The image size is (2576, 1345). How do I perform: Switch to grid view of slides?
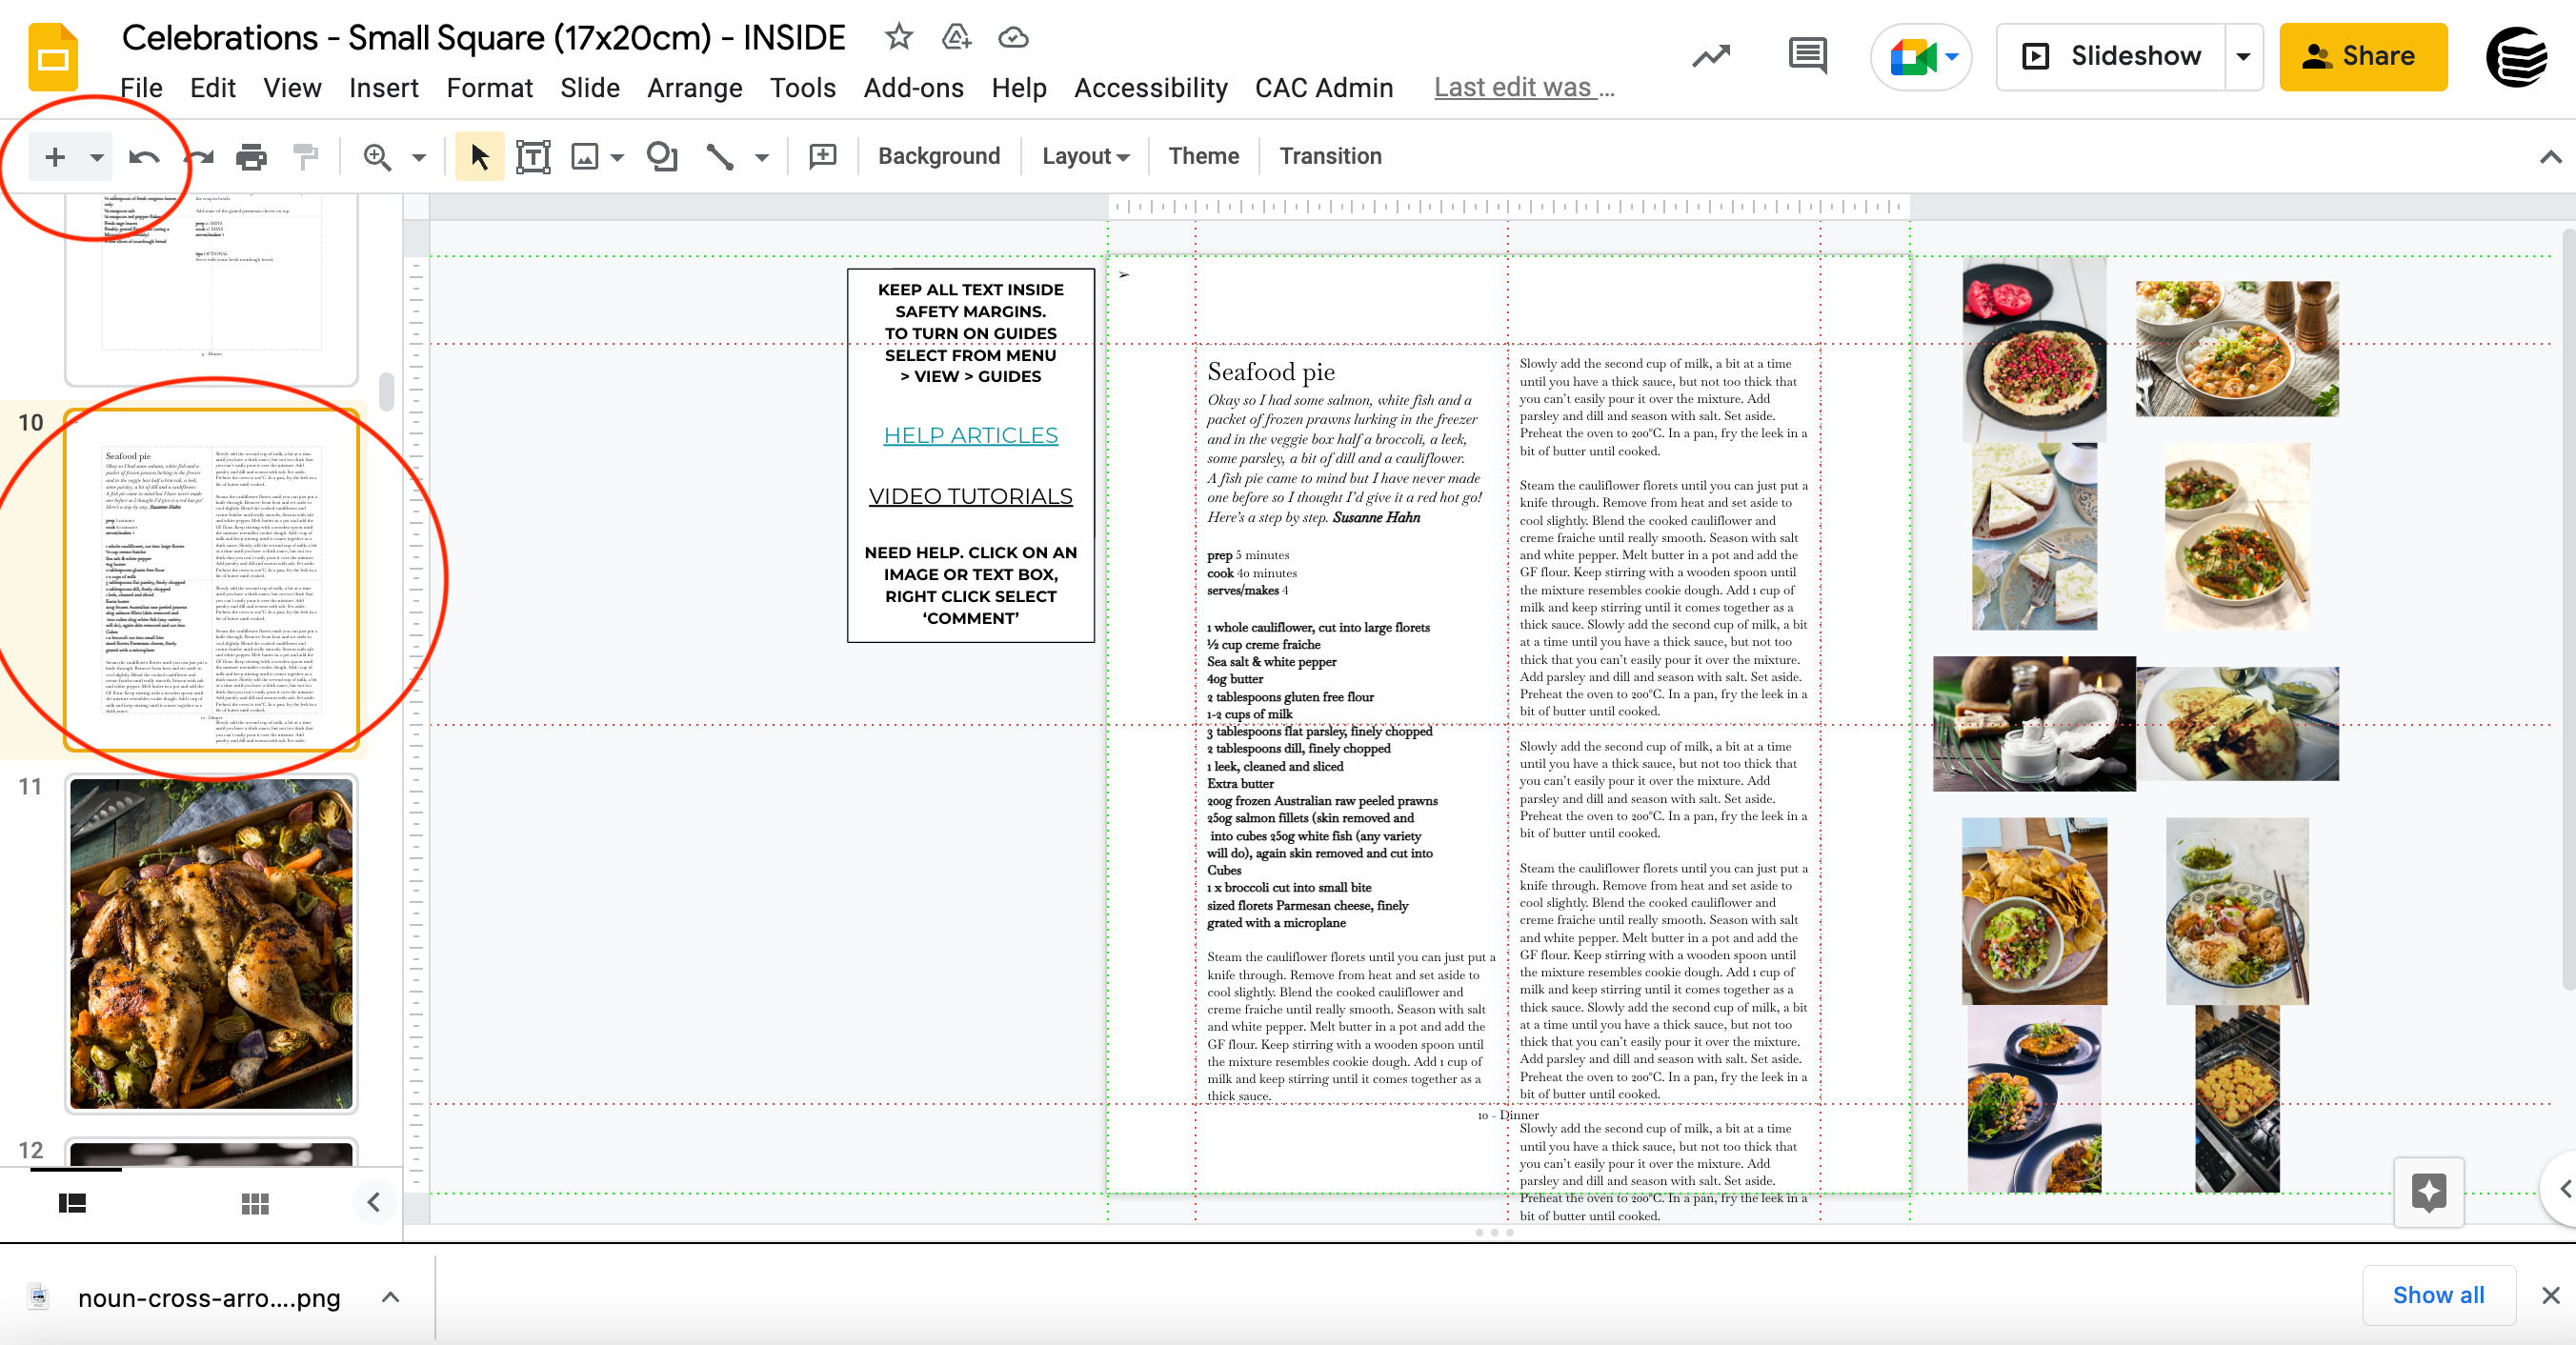(x=255, y=1204)
